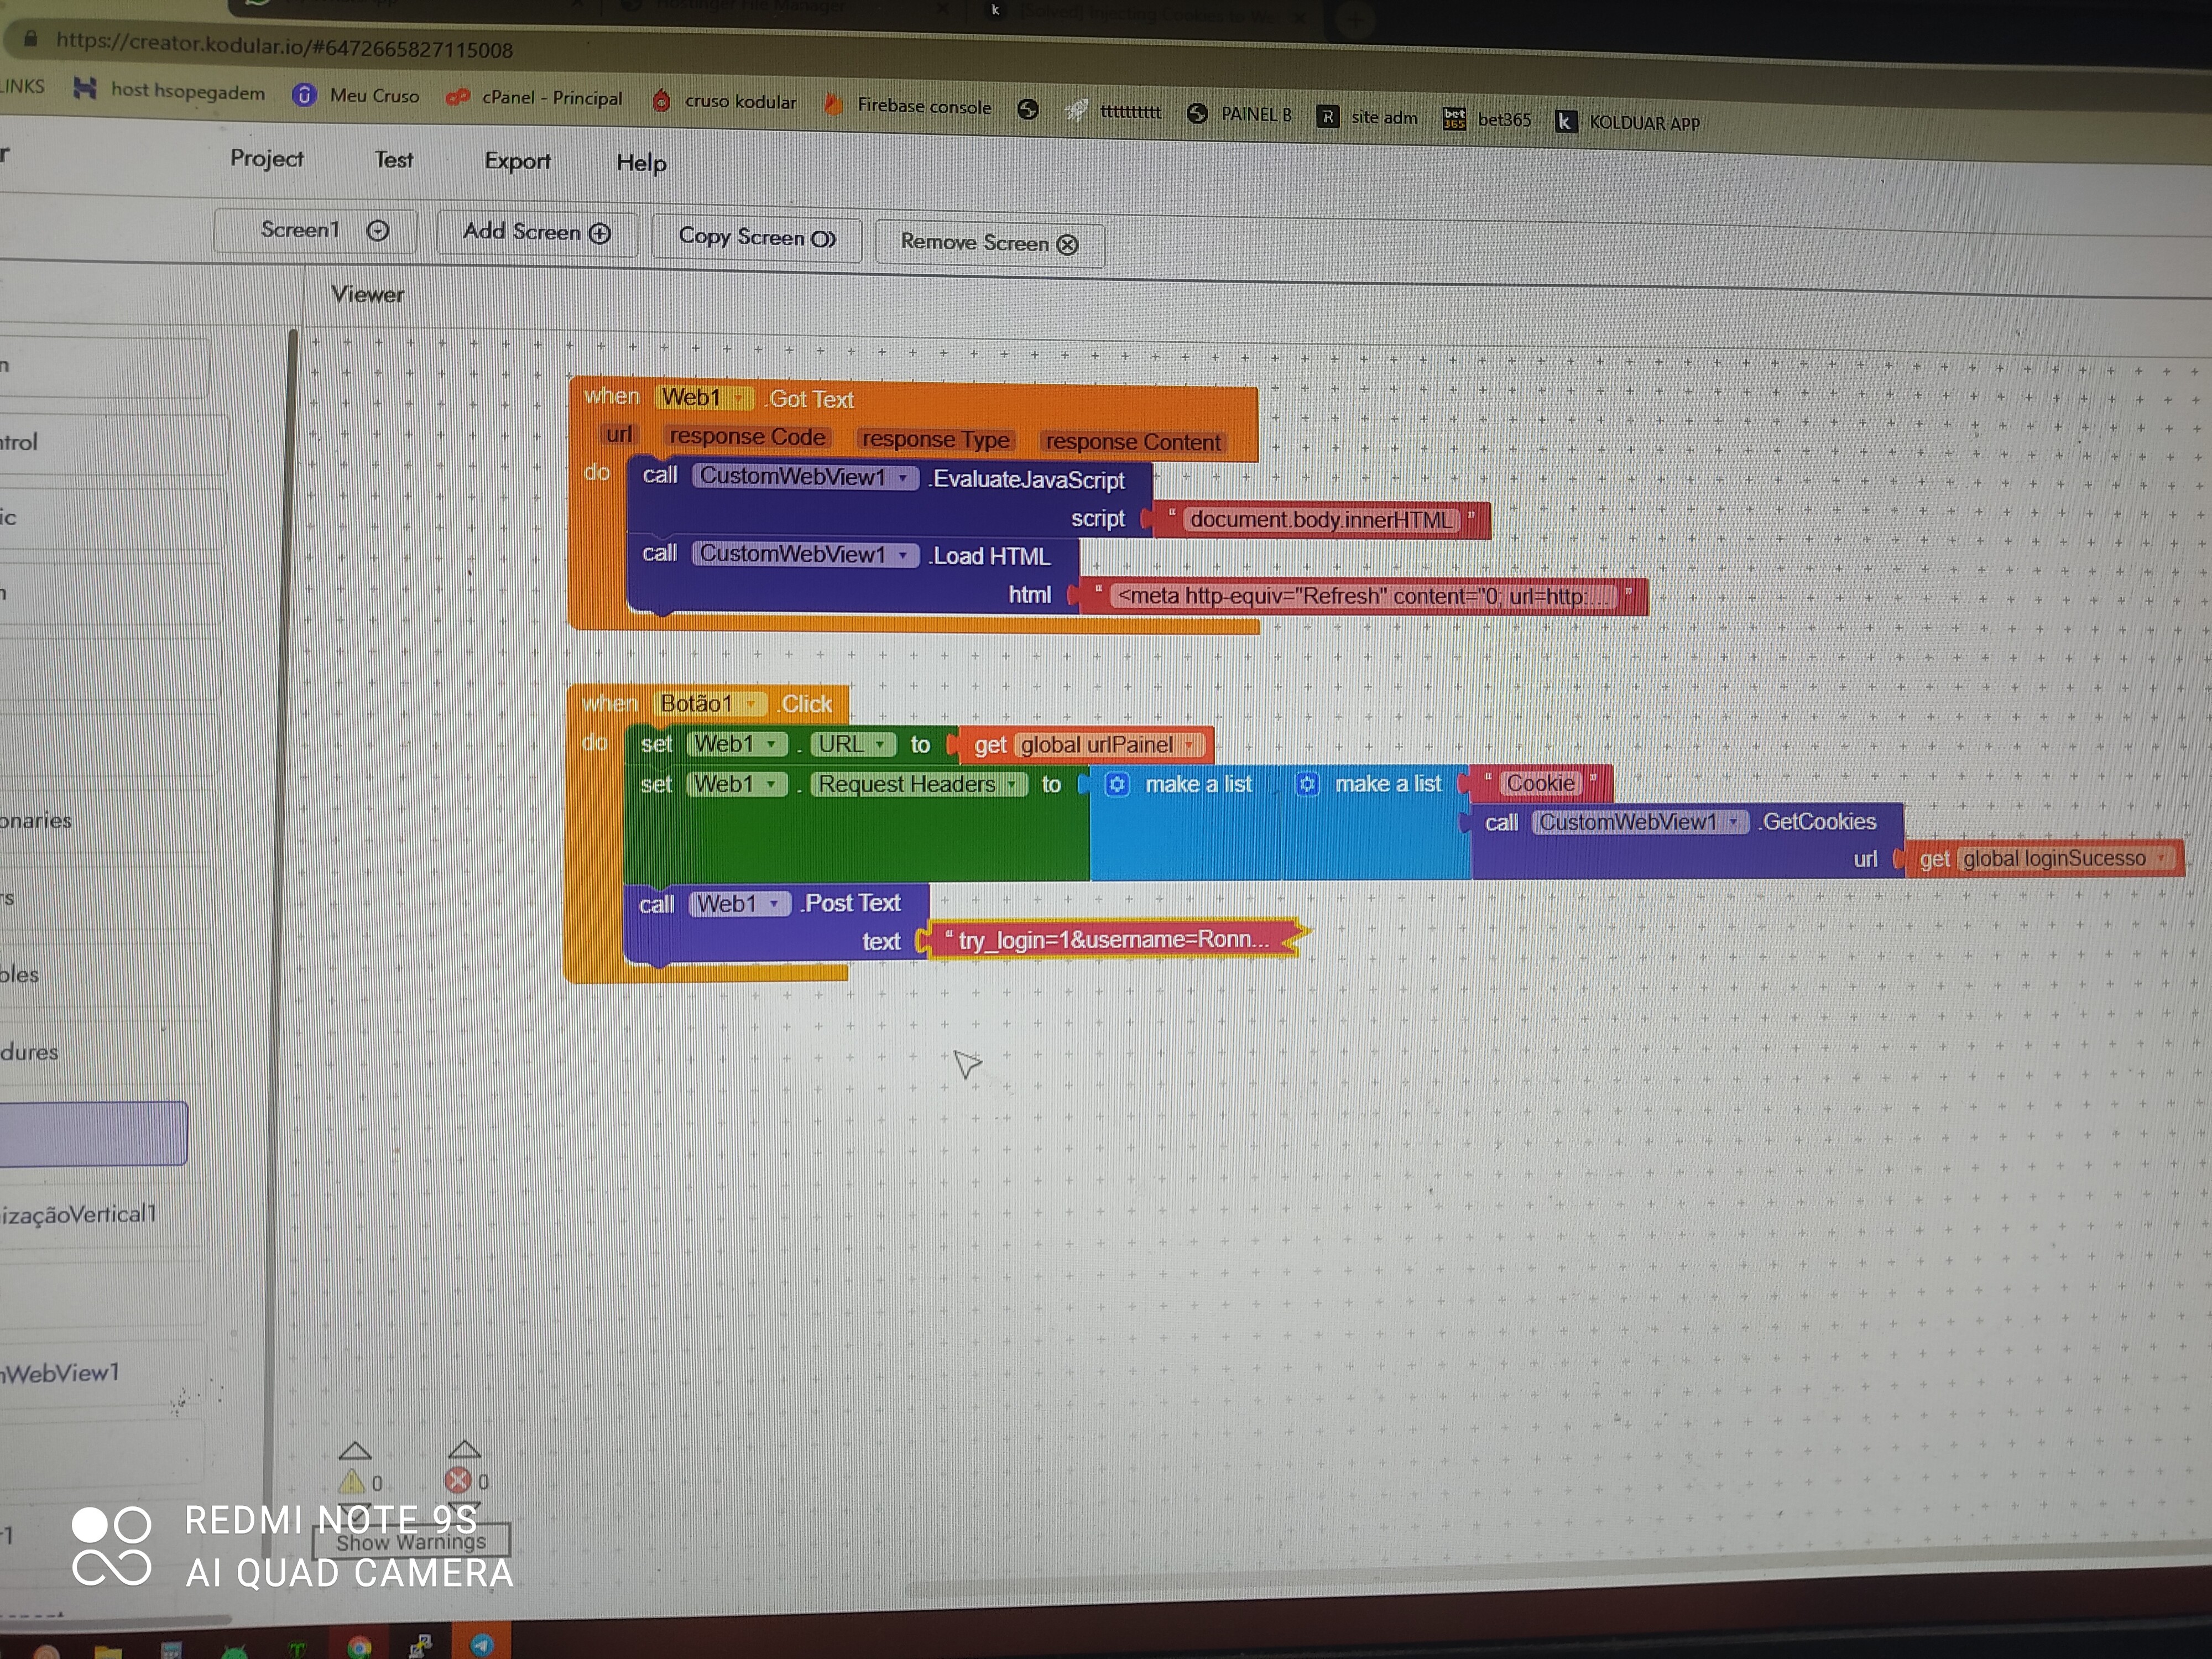This screenshot has height=1659, width=2212.
Task: Click the warning triangle counter icon
Action: 351,1481
